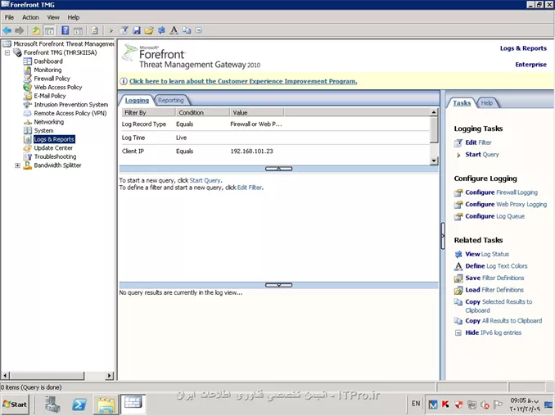Click the Refresh page toolbar icon
Screen dimensions: 555x416
(x=94, y=30)
